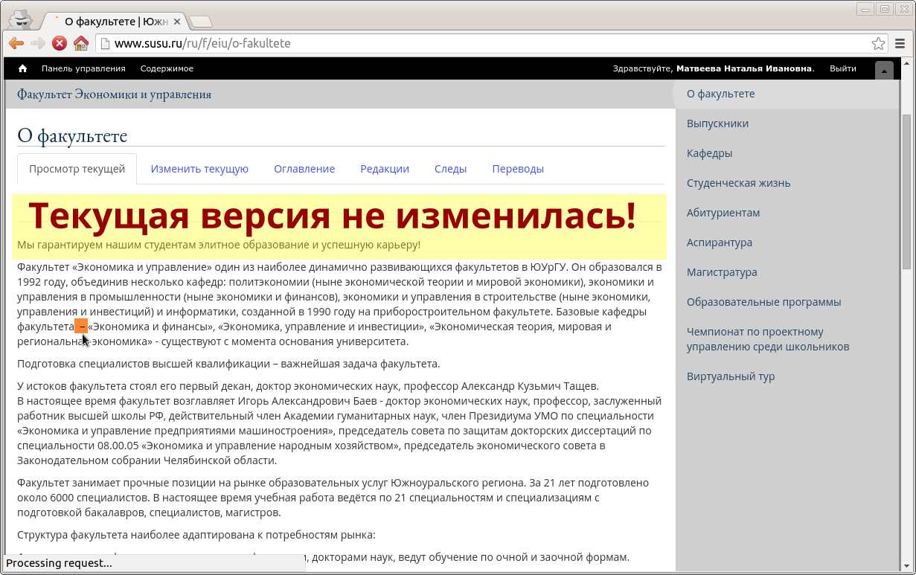Open the Переводы tab
The width and height of the screenshot is (916, 575).
point(518,169)
